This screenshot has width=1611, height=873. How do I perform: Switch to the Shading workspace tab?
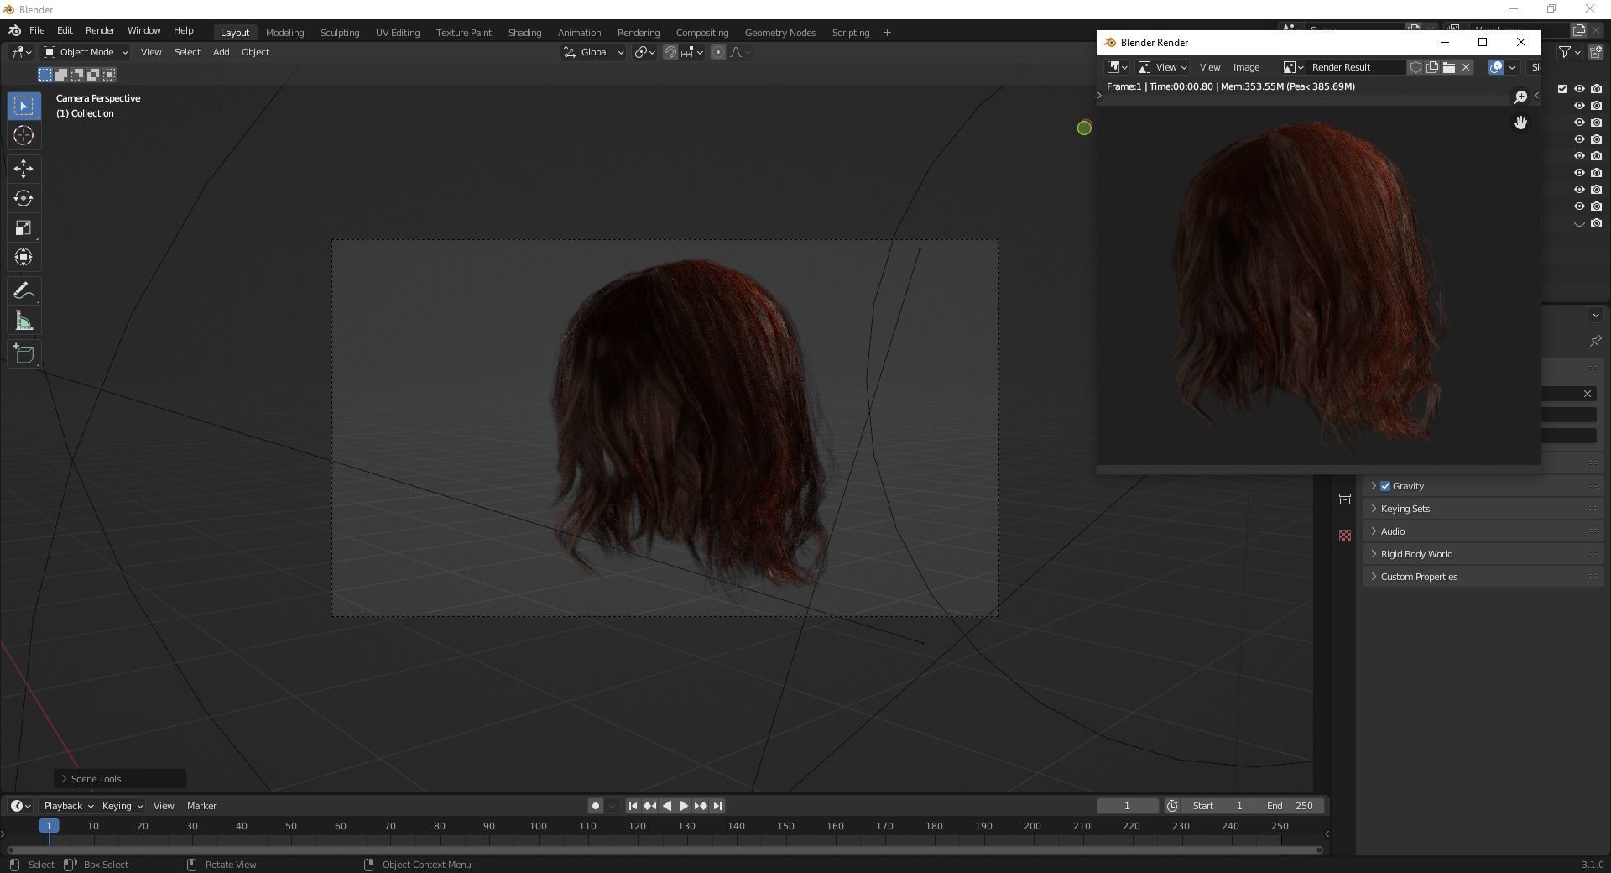click(x=524, y=33)
